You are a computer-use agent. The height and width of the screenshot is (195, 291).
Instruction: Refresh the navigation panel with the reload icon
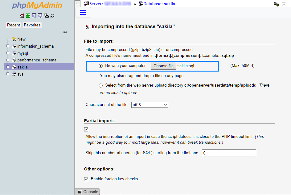click(x=52, y=15)
